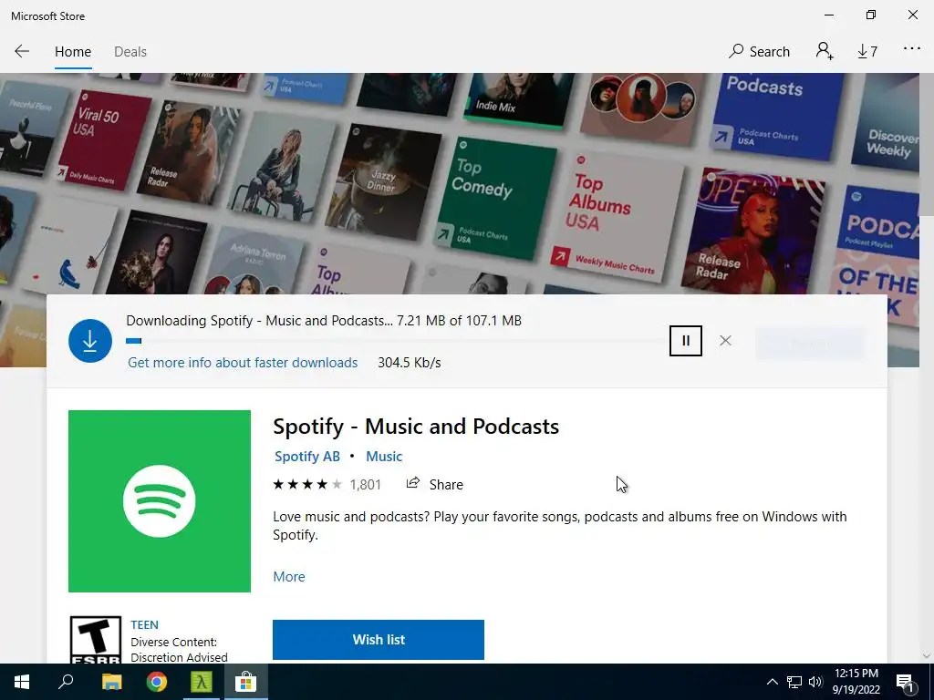Click the 1,801 ratings count
Screen dimensions: 934x700
(x=365, y=485)
